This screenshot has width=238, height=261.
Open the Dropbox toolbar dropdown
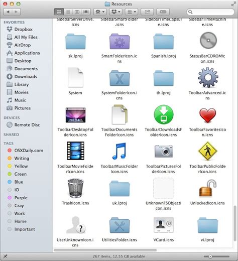point(115,12)
